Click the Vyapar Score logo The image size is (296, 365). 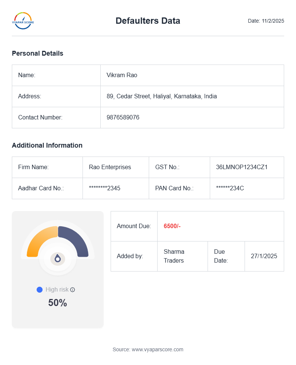coord(23,21)
